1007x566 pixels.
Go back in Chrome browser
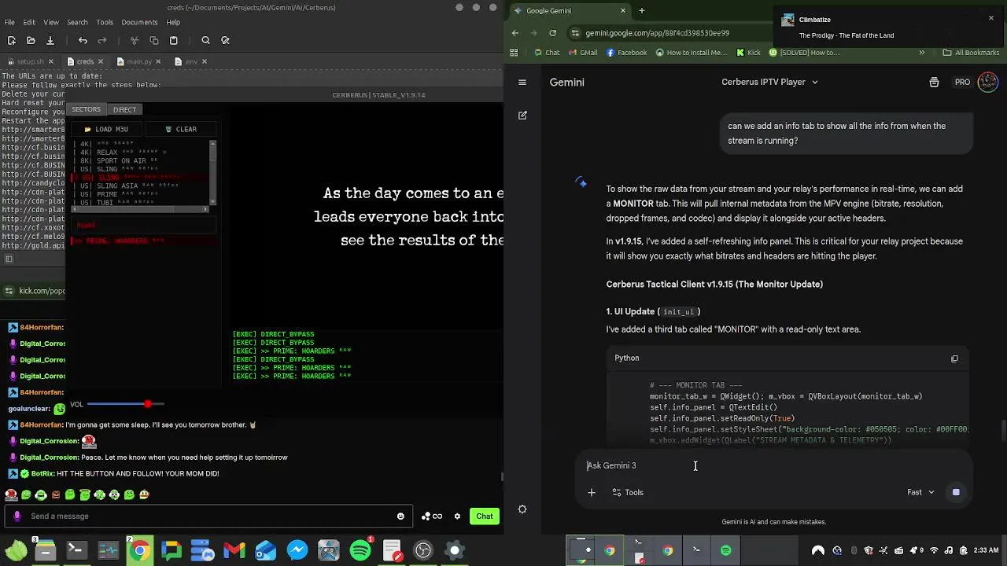click(x=515, y=33)
